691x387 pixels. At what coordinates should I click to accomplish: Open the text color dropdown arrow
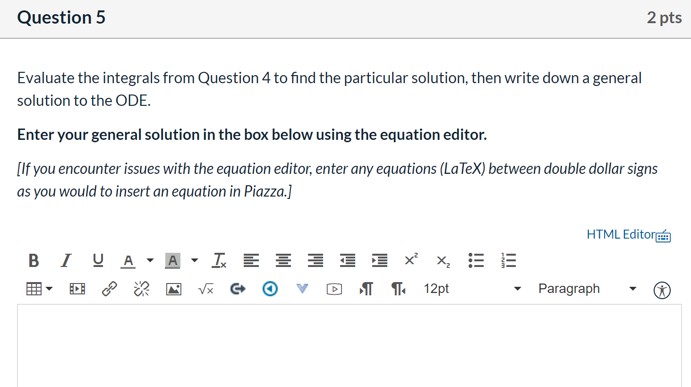[150, 260]
